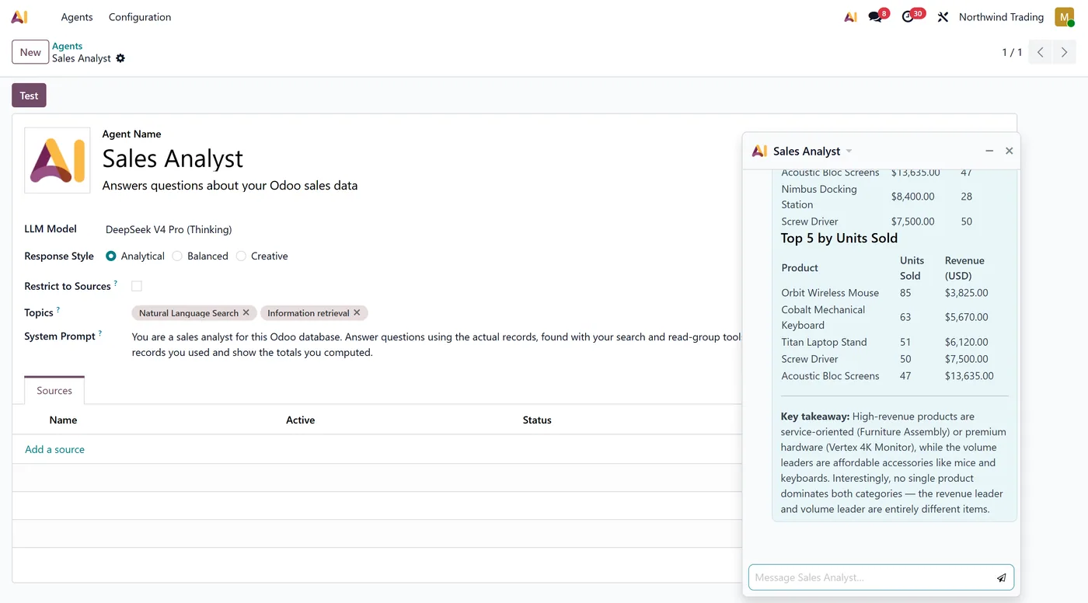Click the send message paper plane icon
Viewport: 1088px width, 603px height.
click(1002, 577)
